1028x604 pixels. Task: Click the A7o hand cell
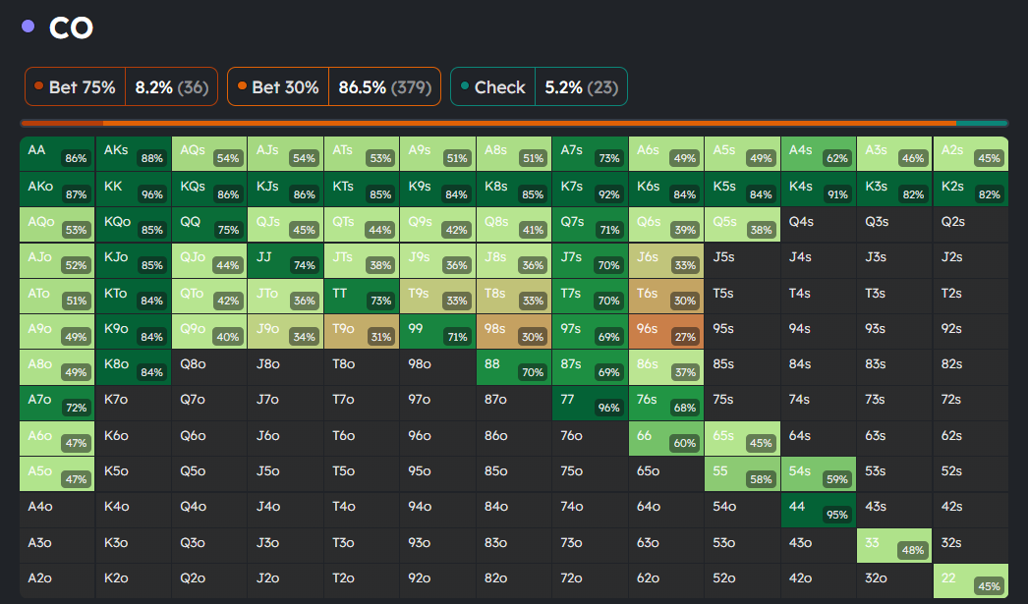(58, 403)
